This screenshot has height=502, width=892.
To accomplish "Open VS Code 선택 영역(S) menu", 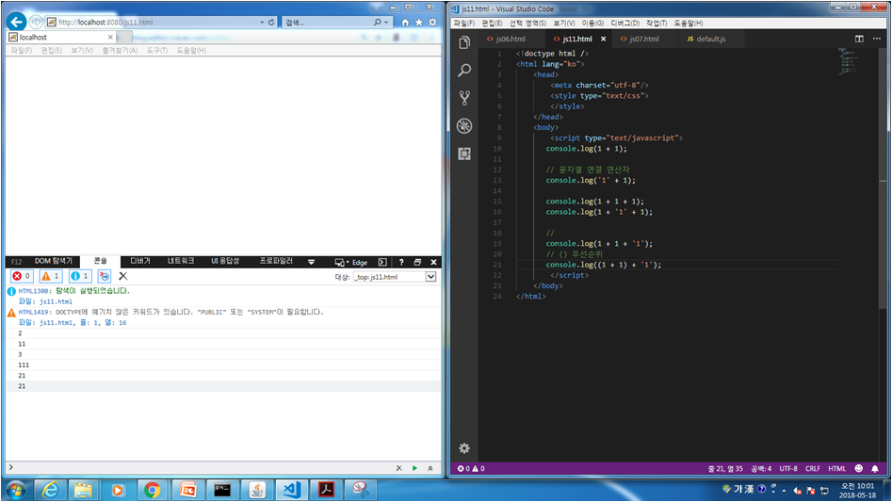I will click(527, 23).
